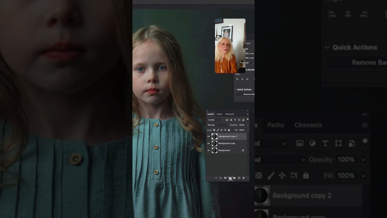Select the layer named Background
The width and height of the screenshot is (387, 218).
click(x=224, y=150)
